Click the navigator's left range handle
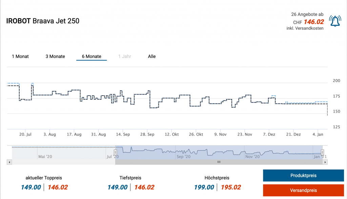347x199 pixels. [115, 152]
